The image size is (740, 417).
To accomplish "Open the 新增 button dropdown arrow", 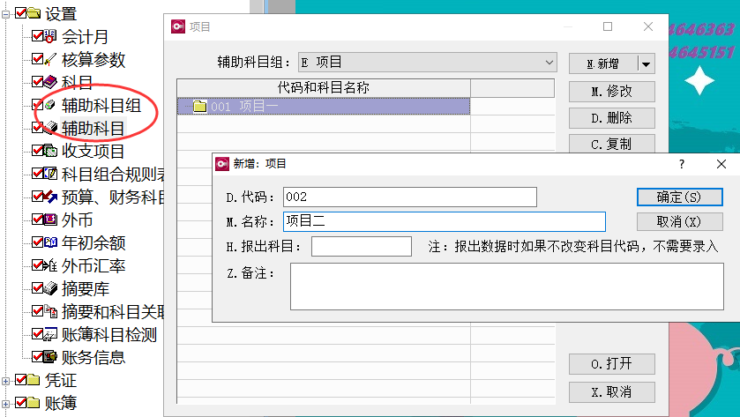I will pos(647,63).
